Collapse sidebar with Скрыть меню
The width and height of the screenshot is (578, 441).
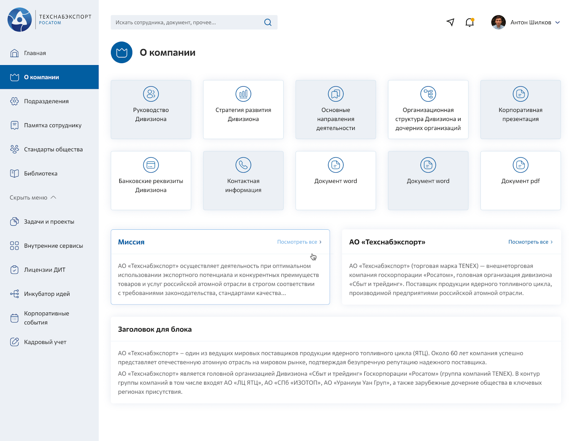point(33,198)
